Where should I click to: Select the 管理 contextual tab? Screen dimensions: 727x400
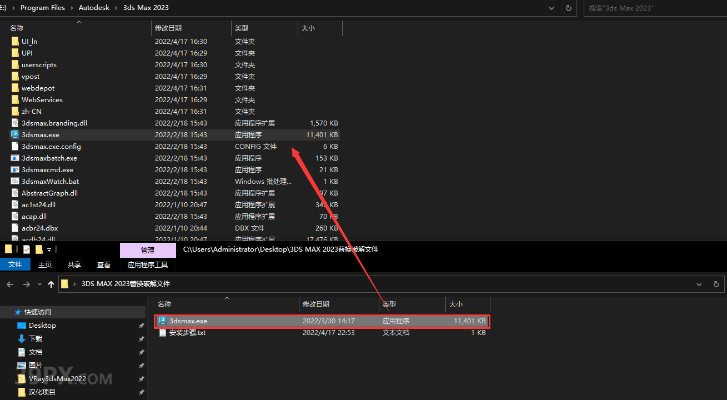[x=148, y=251]
